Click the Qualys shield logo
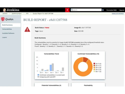 [3, 19]
